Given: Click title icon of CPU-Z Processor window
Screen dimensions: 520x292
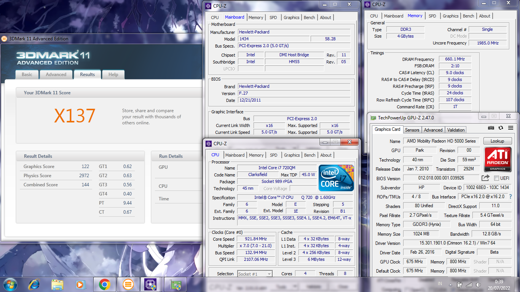Looking at the screenshot, I should click(208, 143).
